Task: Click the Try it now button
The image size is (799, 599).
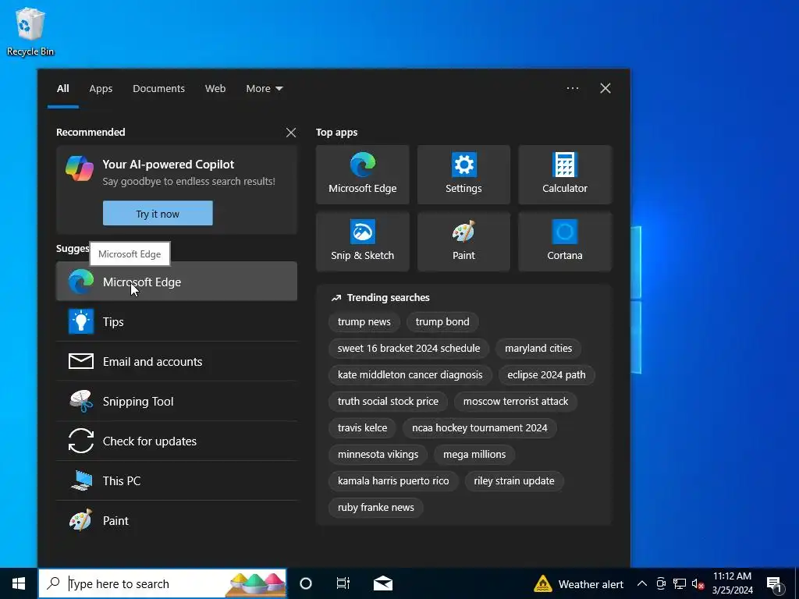Action: [158, 214]
